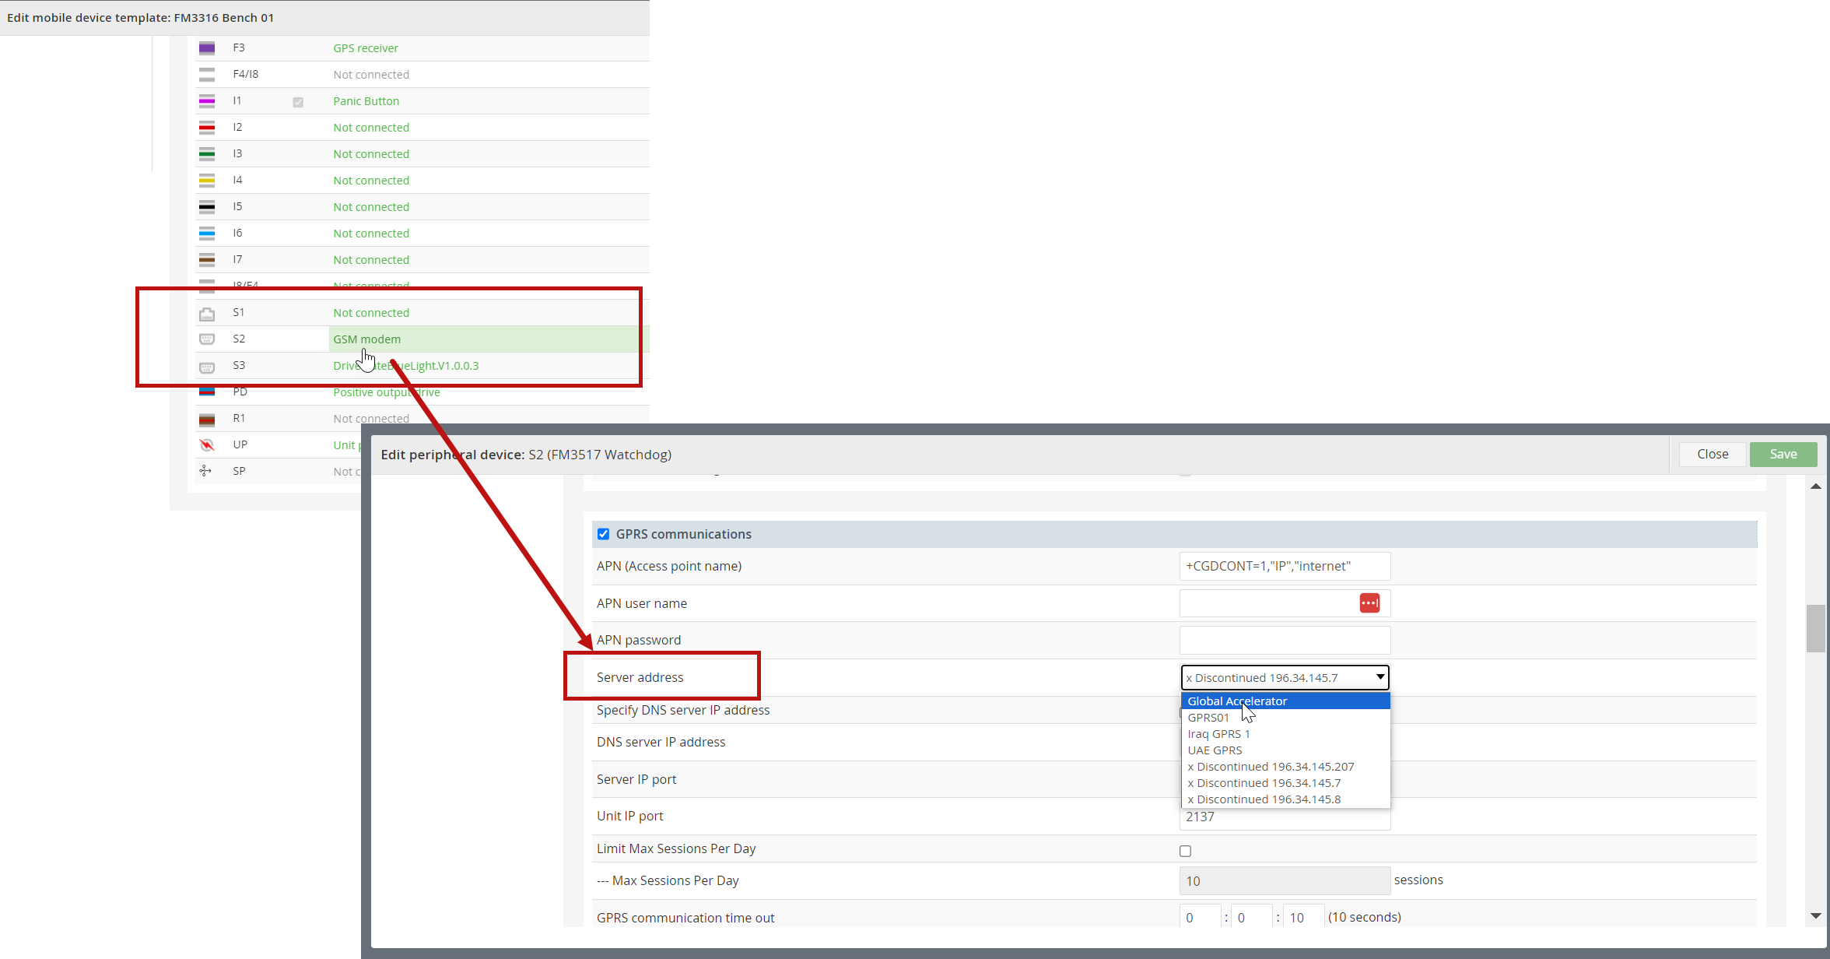Click the S1 connector port icon
Viewport: 1830px width, 959px height.
click(x=206, y=314)
